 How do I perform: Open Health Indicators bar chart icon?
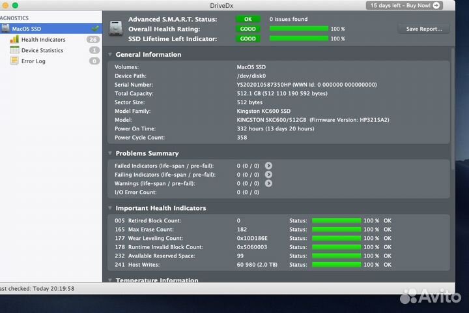(14, 39)
